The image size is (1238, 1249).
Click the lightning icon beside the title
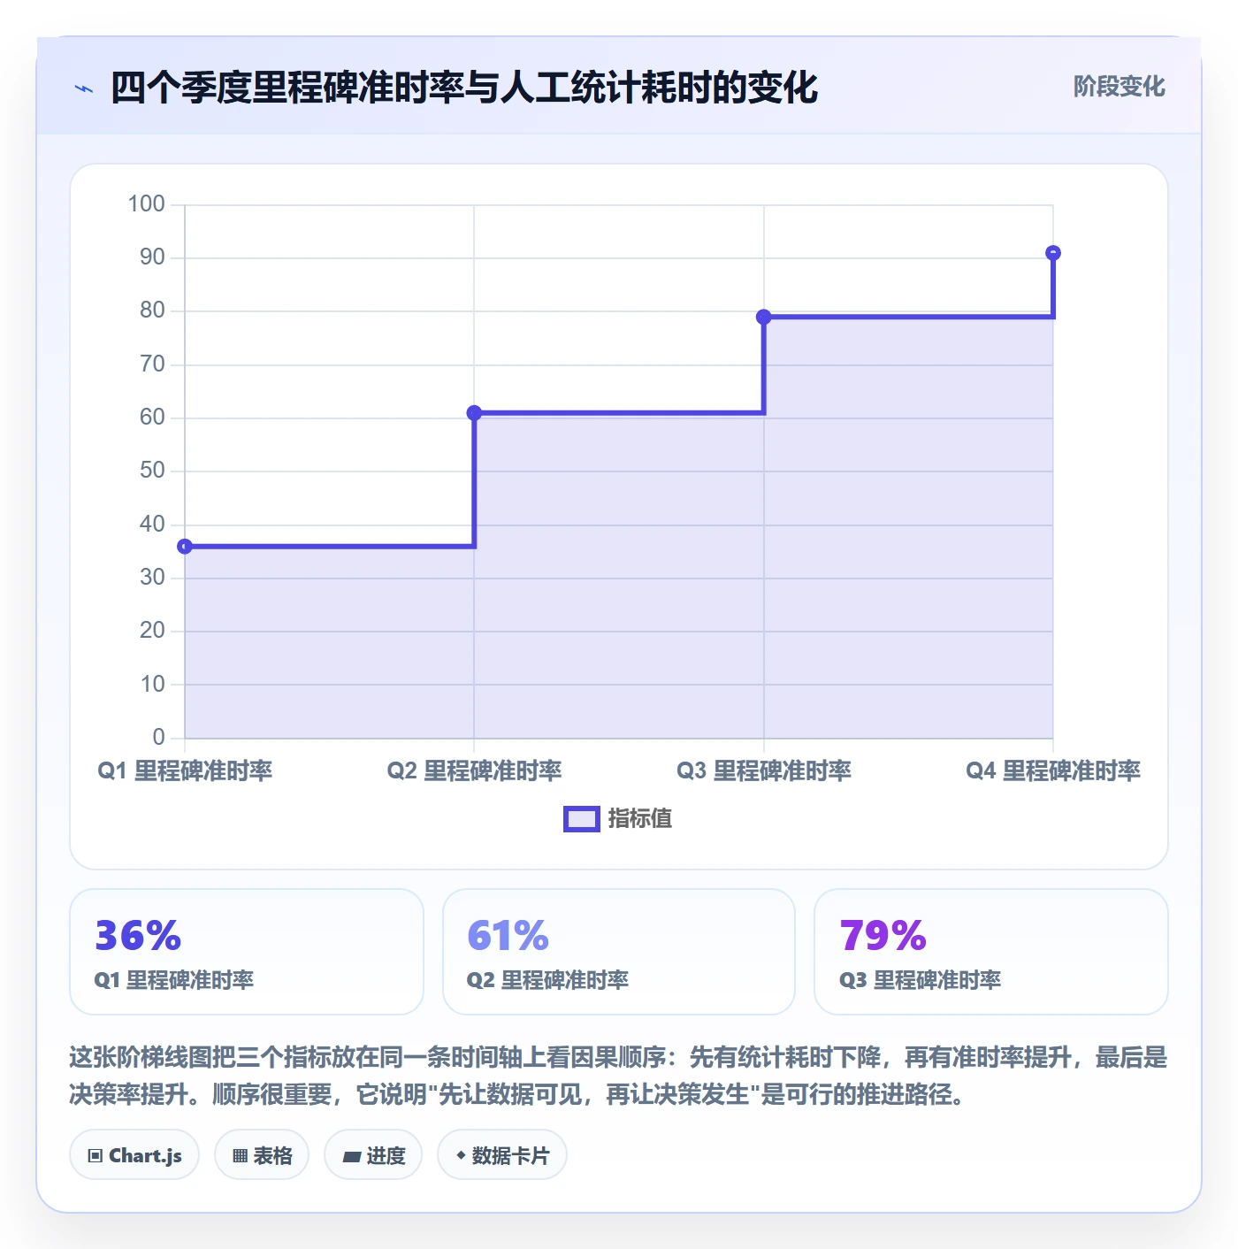click(x=84, y=88)
